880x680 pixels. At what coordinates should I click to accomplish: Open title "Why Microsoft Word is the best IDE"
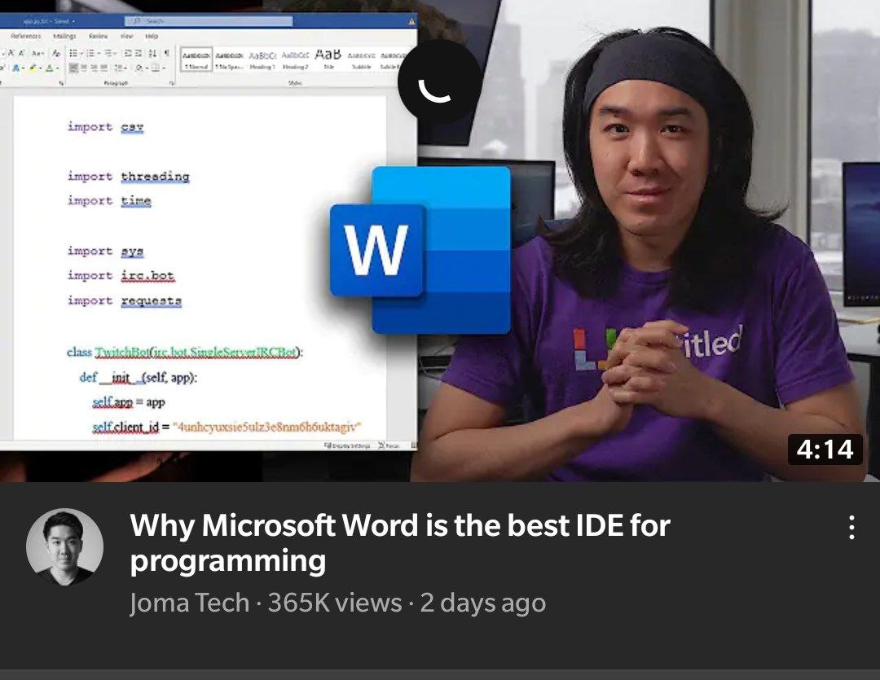(399, 542)
